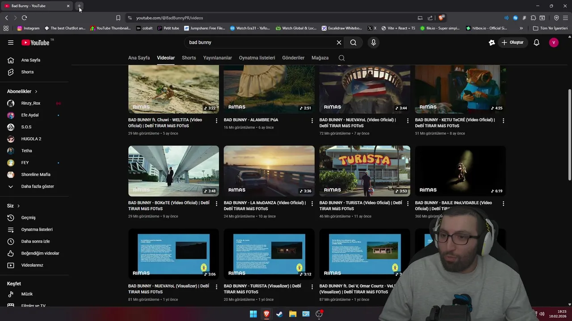Viewport: 572px width, 321px height.
Task: Open options menu for TURiSTA Video Oficial
Action: pyautogui.click(x=408, y=203)
